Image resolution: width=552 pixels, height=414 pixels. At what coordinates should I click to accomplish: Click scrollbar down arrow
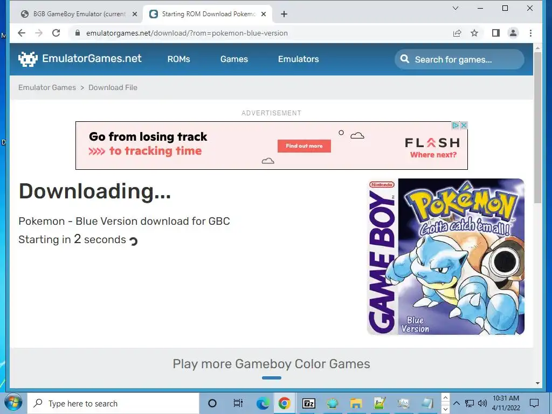(x=537, y=383)
